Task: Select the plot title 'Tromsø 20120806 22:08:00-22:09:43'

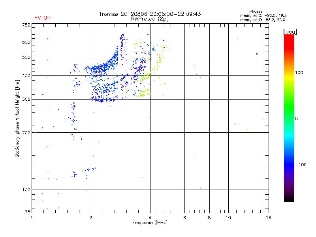Action: (x=150, y=14)
